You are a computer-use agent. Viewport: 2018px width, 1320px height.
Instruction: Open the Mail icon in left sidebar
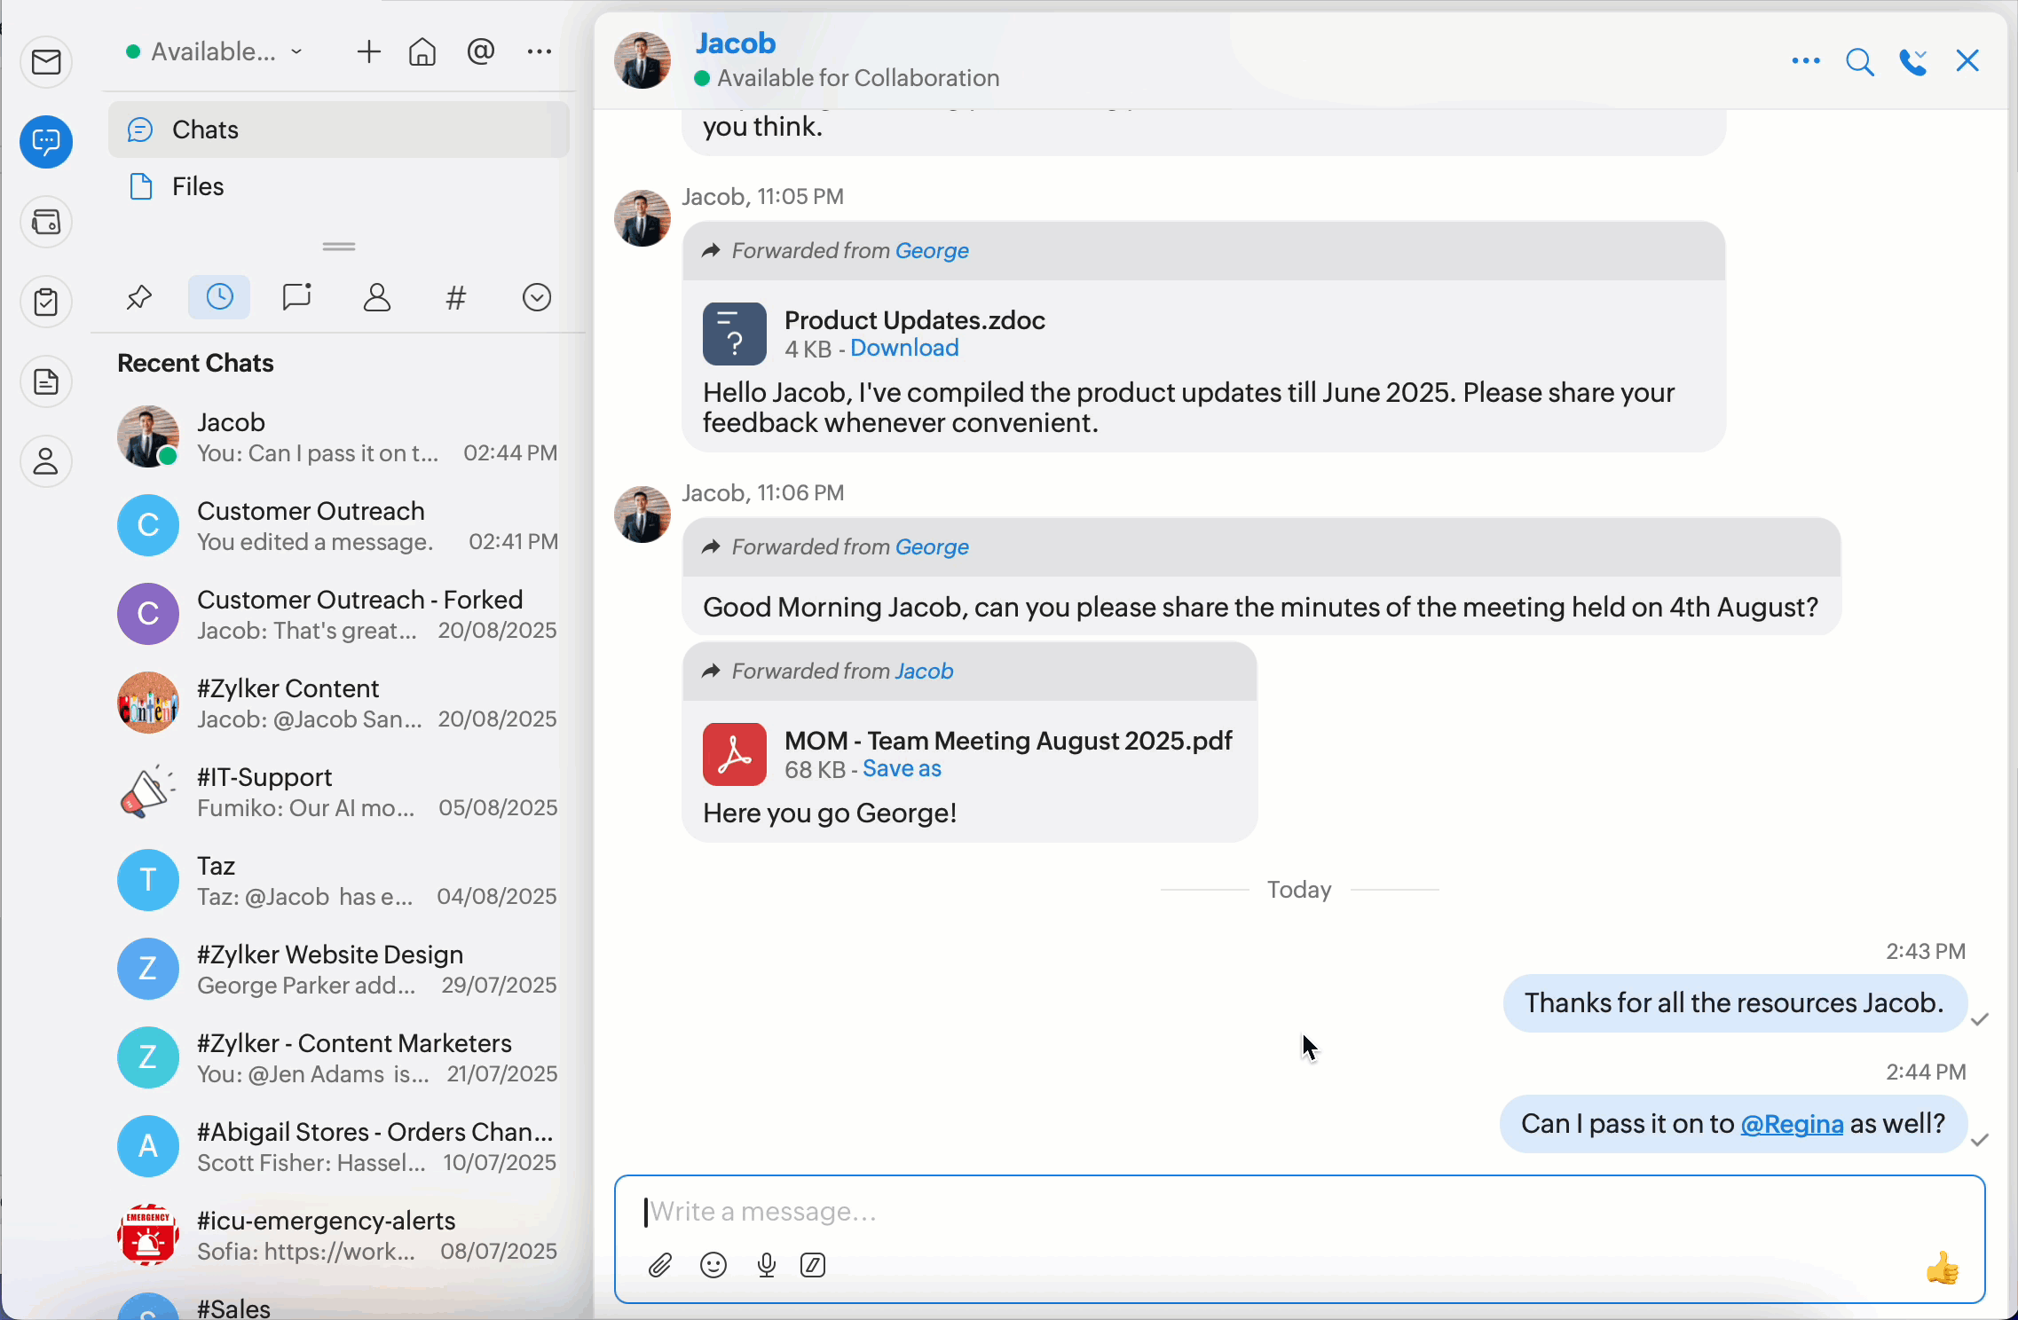[x=46, y=62]
